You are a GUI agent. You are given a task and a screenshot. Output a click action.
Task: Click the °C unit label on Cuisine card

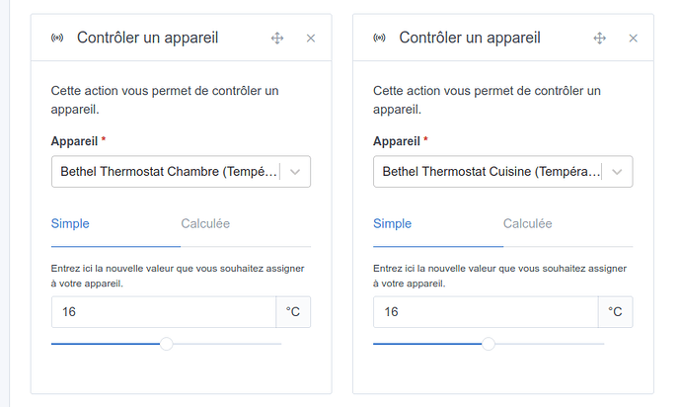click(x=615, y=312)
